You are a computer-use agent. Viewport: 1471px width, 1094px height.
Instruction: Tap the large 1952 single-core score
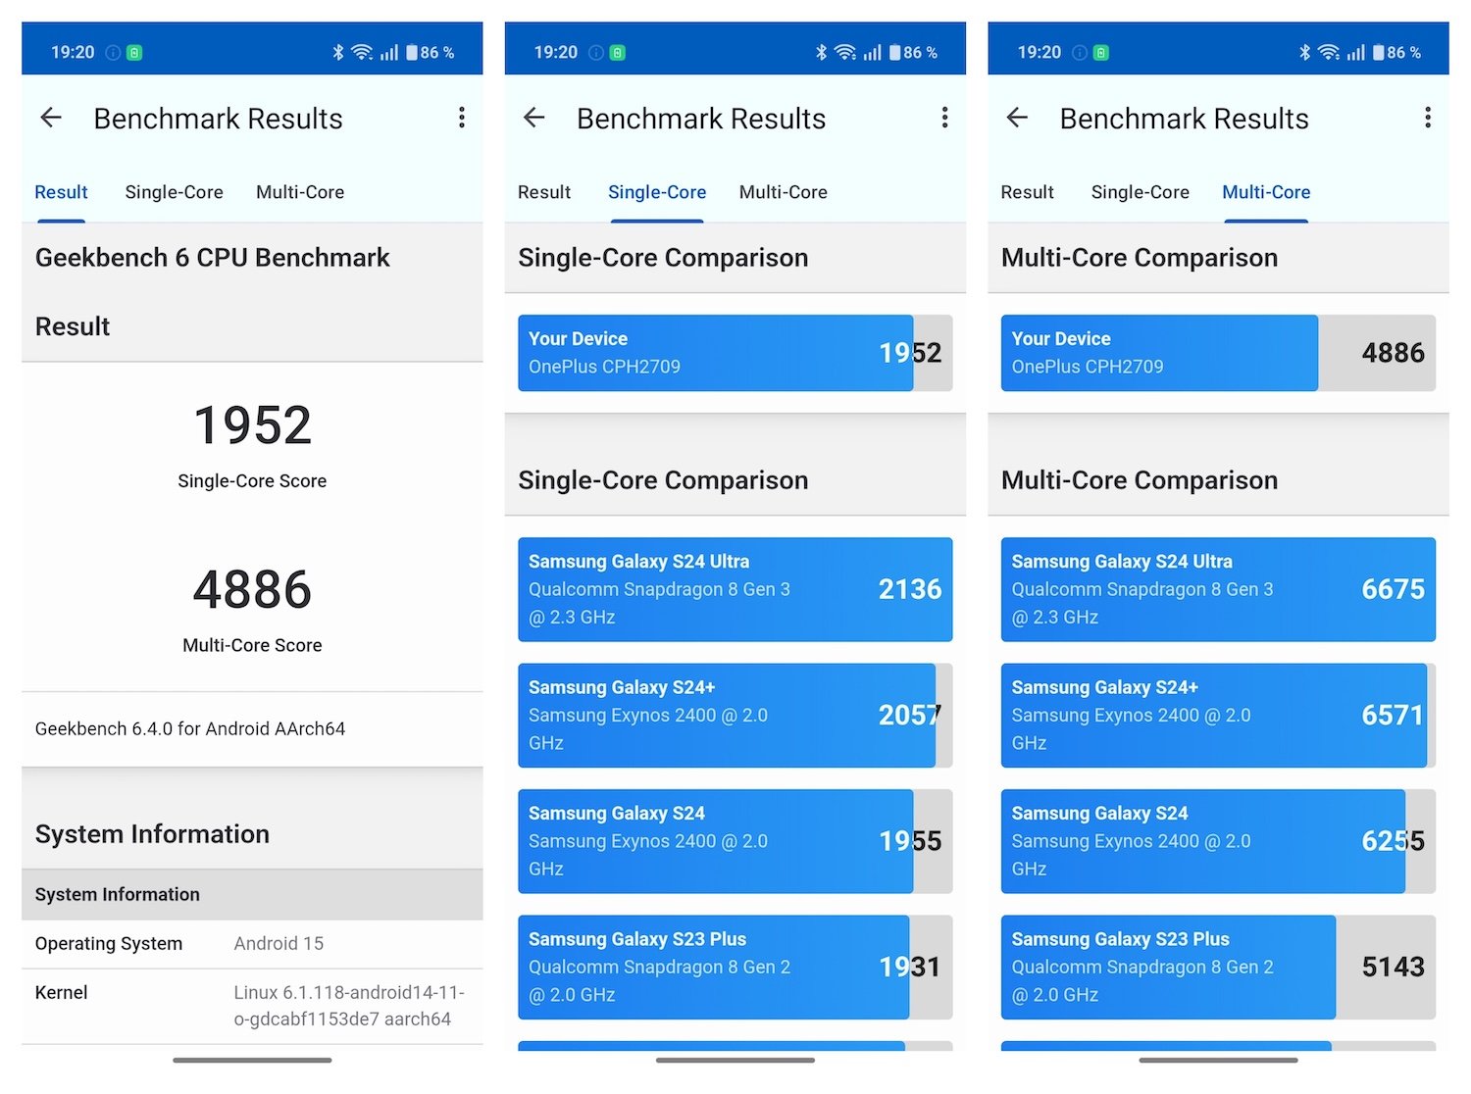tap(252, 425)
